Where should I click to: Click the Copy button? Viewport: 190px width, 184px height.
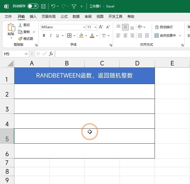tap(24, 32)
